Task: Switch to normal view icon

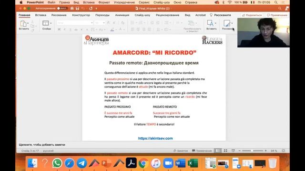Action: click(218, 151)
